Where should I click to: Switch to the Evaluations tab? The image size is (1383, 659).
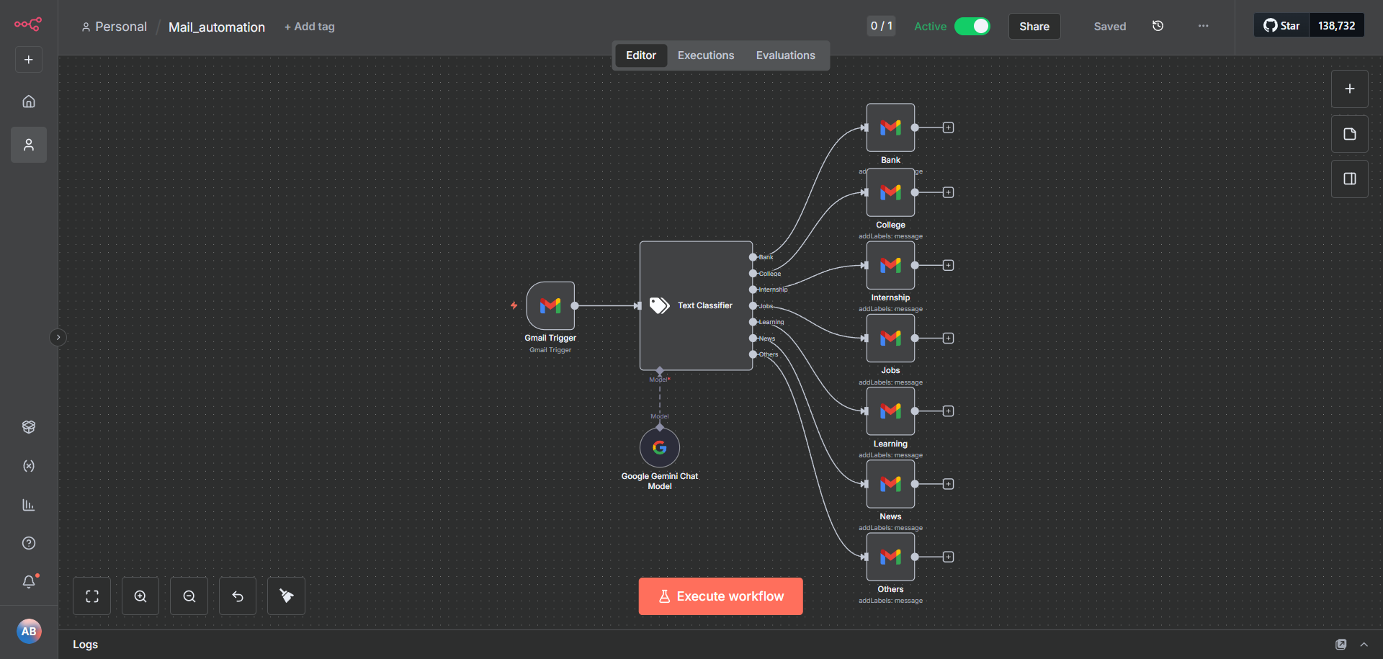[x=785, y=55]
